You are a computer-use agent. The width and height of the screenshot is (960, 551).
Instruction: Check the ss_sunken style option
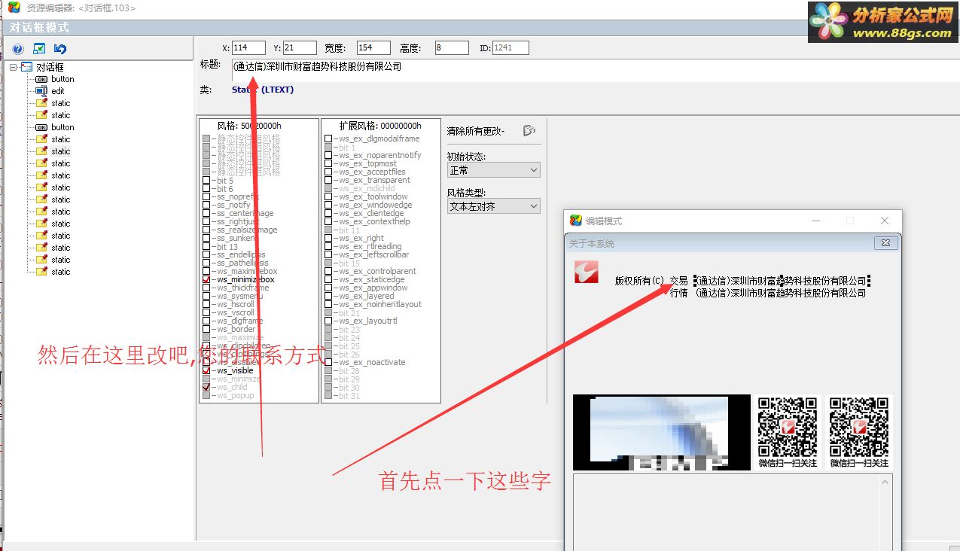click(x=206, y=238)
